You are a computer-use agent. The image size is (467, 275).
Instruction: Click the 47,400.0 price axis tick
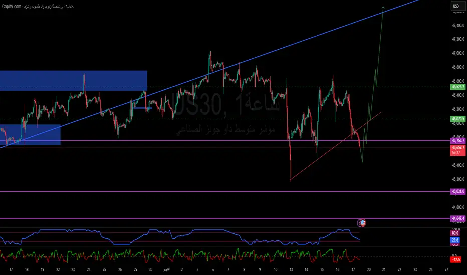pyautogui.click(x=458, y=26)
